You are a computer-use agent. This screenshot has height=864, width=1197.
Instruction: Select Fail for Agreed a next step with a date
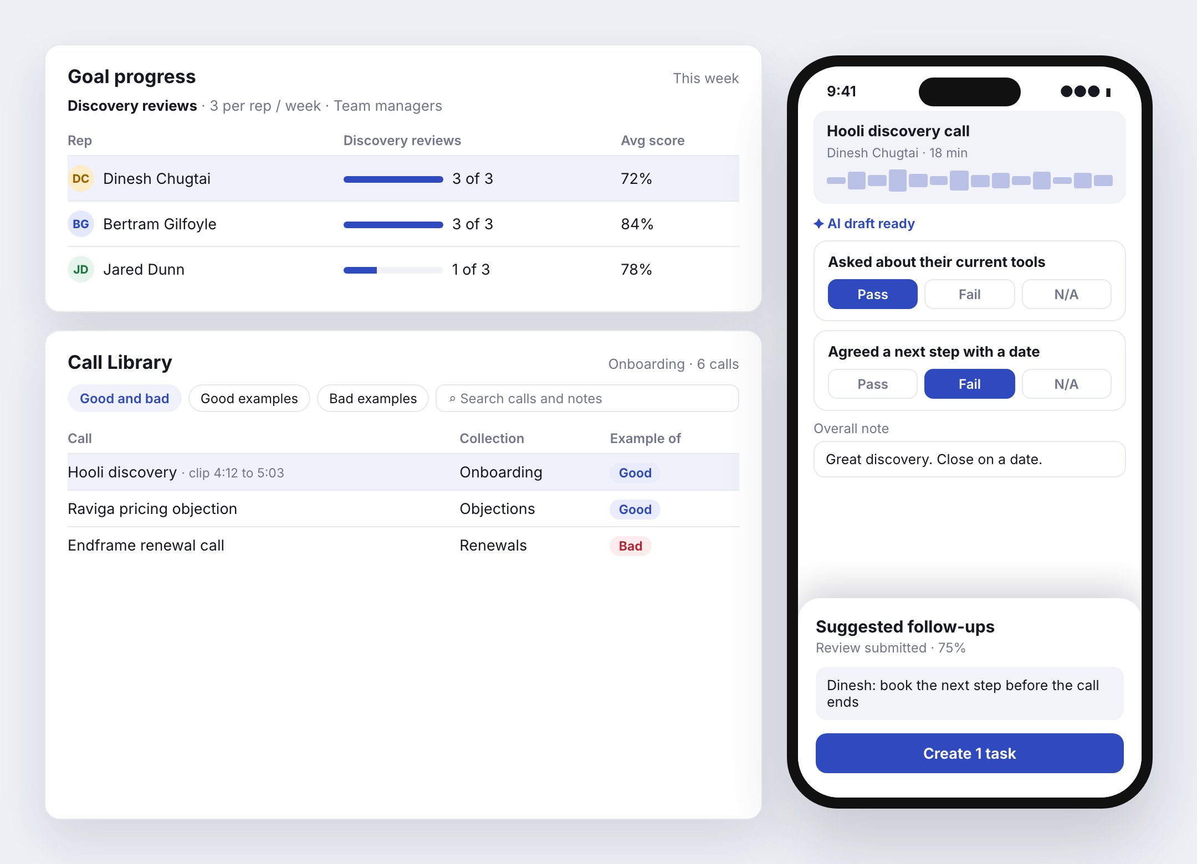pyautogui.click(x=969, y=384)
